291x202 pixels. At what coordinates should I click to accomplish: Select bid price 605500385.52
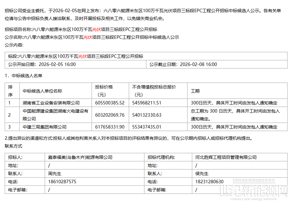[110, 103]
